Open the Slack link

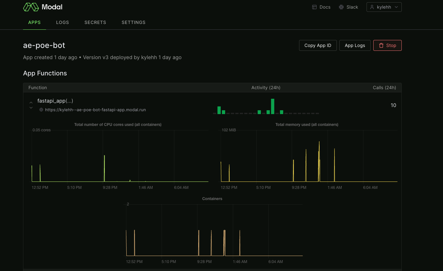[x=349, y=7]
